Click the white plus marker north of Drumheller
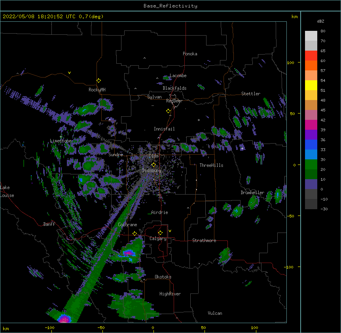The width and height of the screenshot is (341, 333). click(x=242, y=148)
